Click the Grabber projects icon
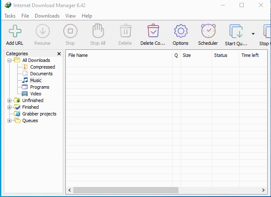Viewport: 271px width, 197px height. click(x=17, y=114)
